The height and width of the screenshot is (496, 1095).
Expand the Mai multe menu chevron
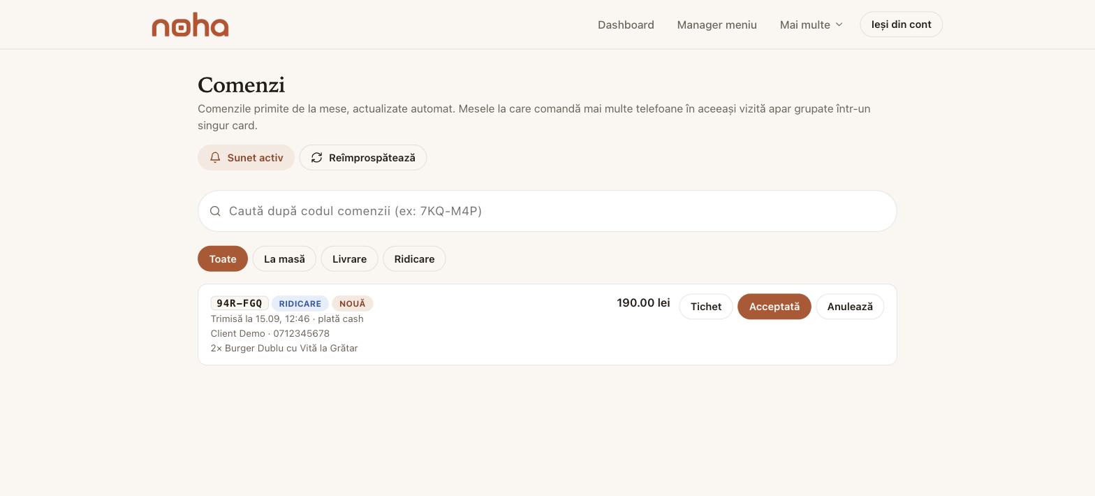click(839, 24)
